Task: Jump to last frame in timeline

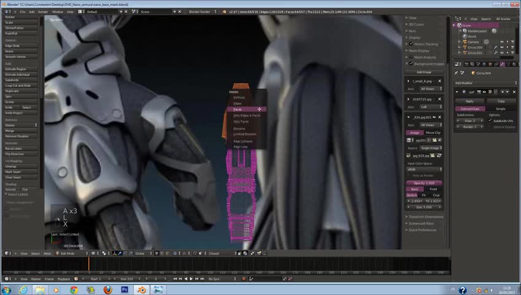Action: tap(202, 279)
